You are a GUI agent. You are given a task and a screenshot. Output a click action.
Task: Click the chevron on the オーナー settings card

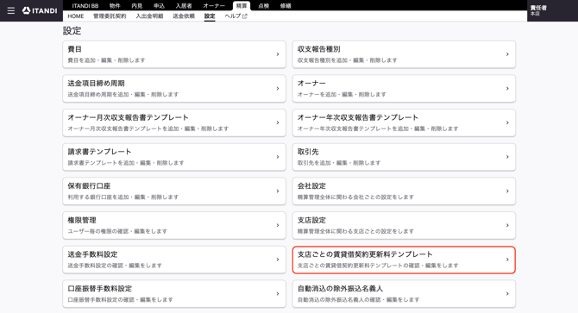tap(507, 88)
